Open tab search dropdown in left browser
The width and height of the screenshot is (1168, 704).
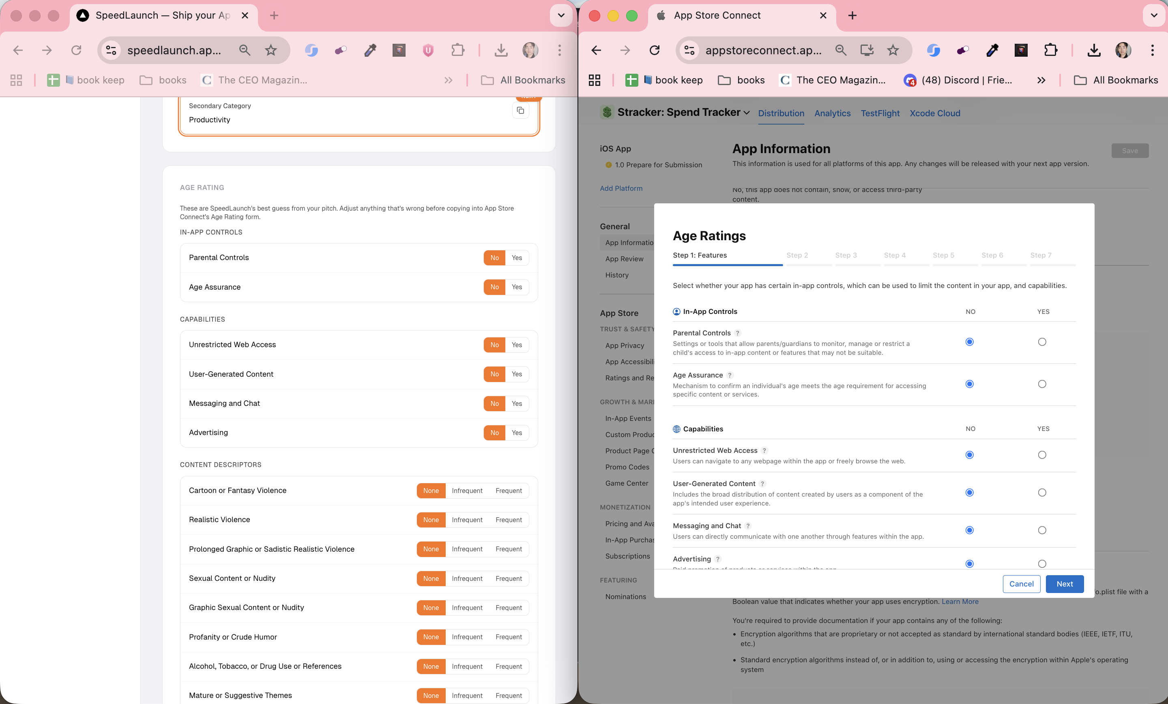click(561, 15)
